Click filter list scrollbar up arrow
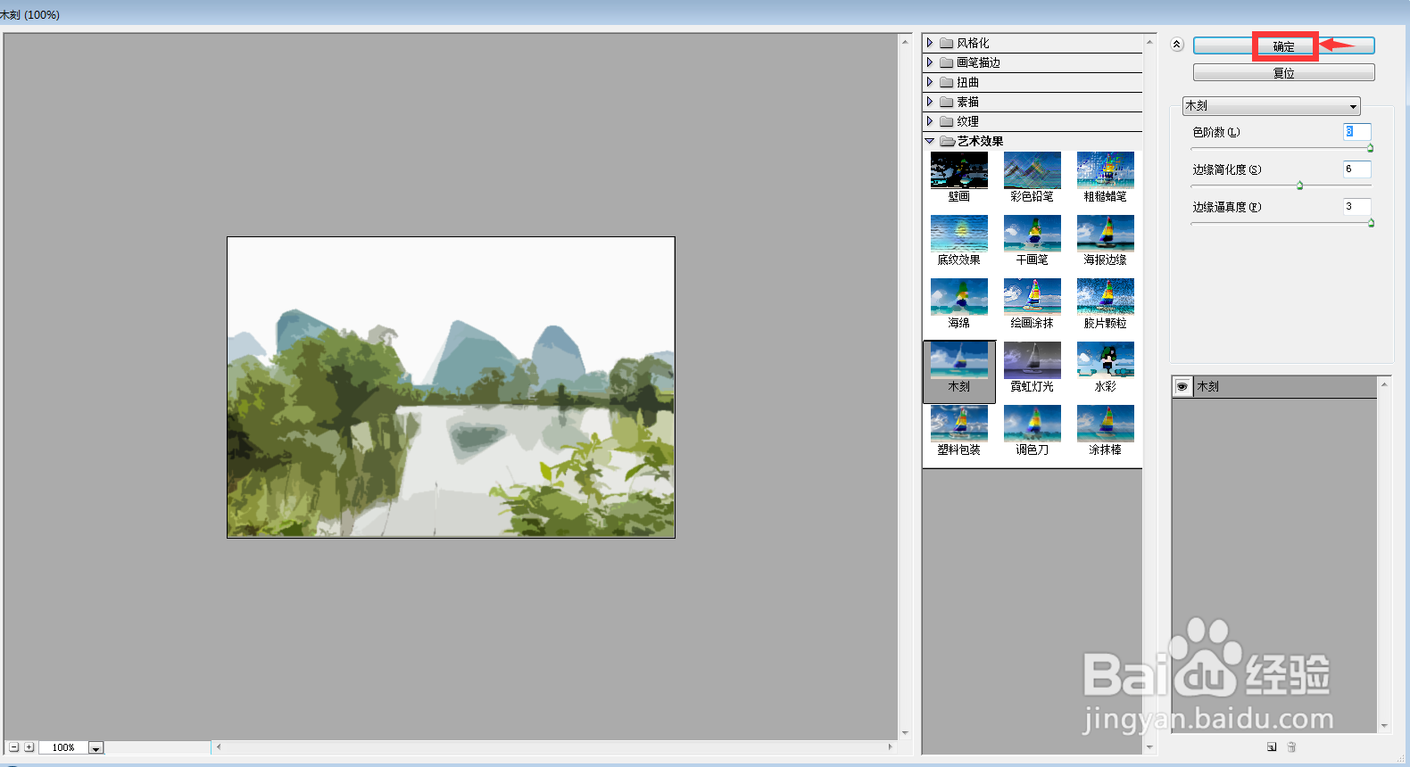This screenshot has width=1410, height=767. 1149,42
